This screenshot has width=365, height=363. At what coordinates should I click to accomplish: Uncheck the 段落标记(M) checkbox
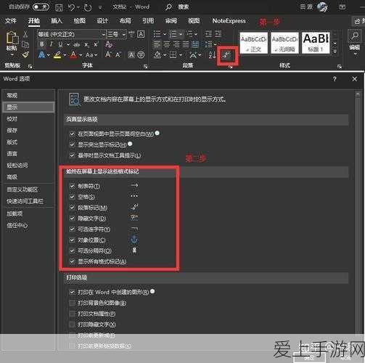point(72,208)
